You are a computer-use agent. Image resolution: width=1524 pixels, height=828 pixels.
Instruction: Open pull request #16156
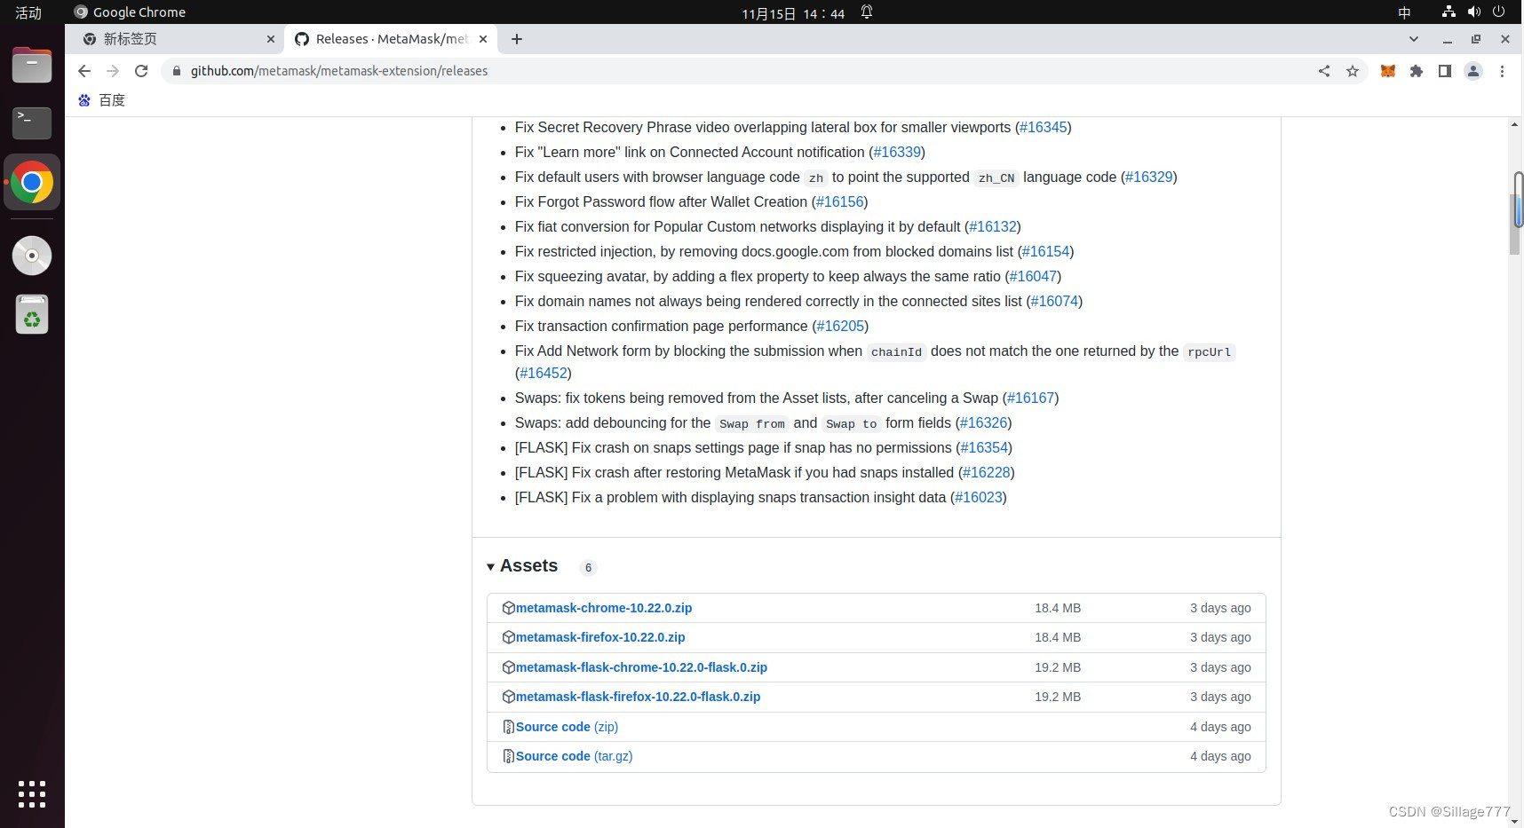click(840, 202)
